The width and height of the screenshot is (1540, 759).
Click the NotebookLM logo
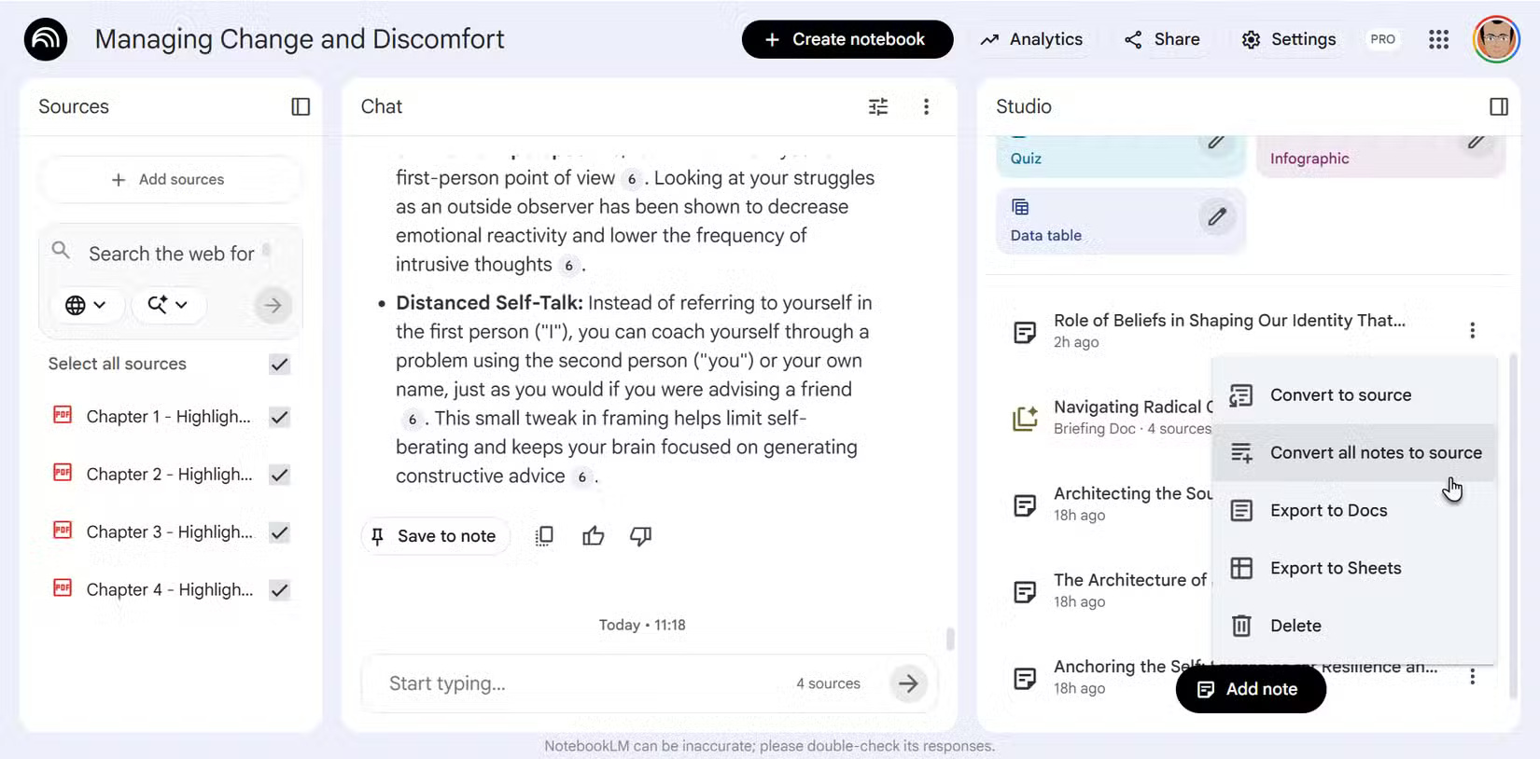pos(45,39)
